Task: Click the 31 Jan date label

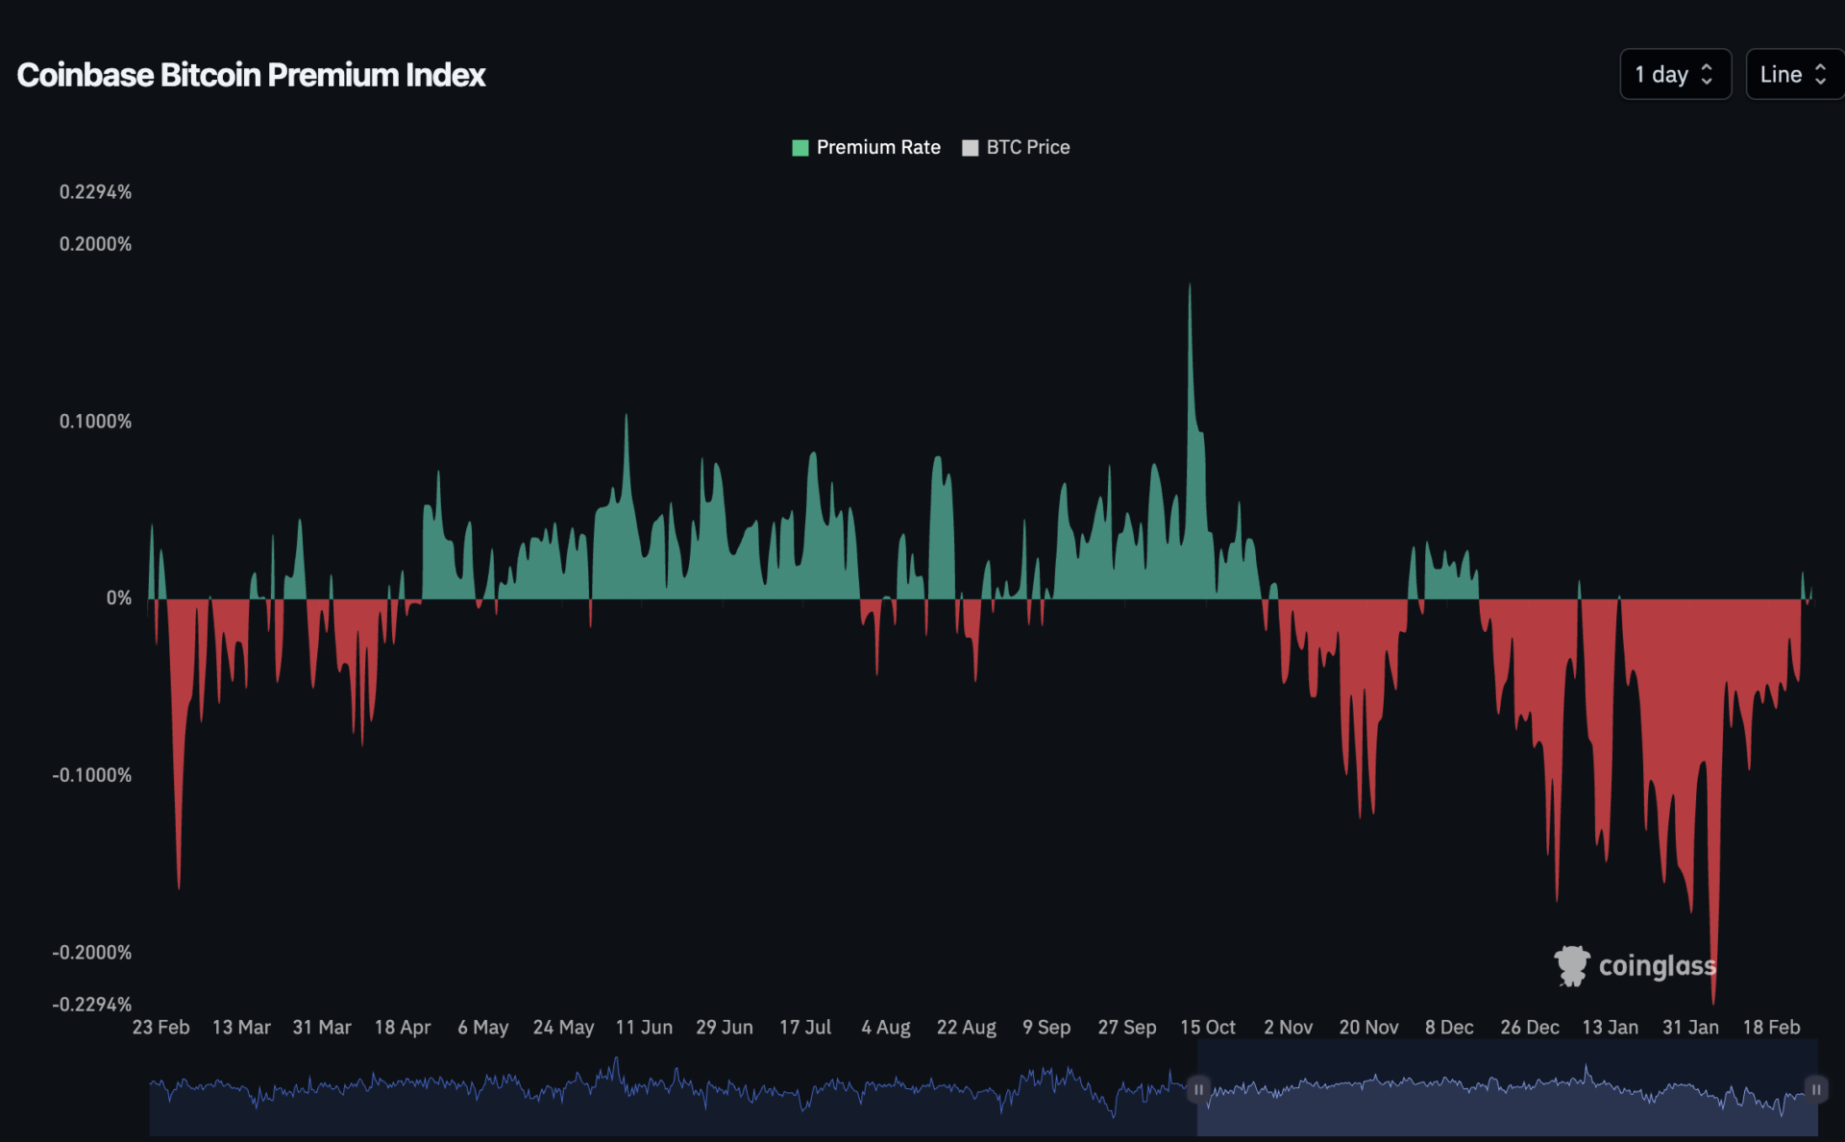Action: [x=1691, y=1028]
